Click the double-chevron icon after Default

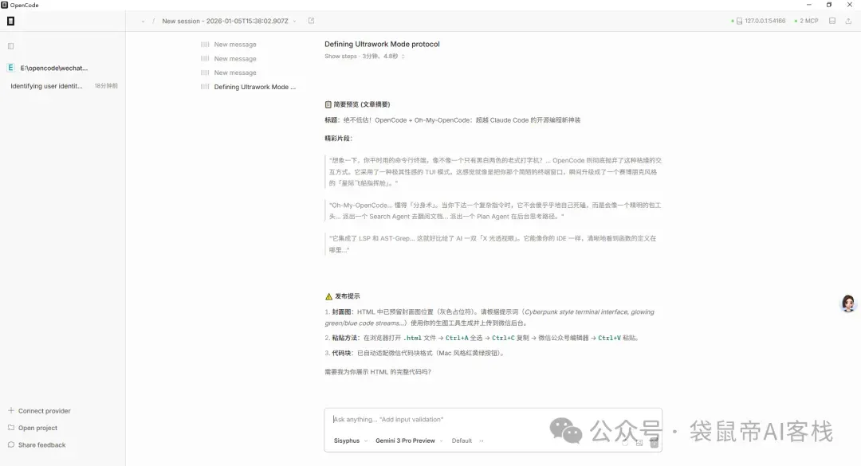(x=482, y=441)
